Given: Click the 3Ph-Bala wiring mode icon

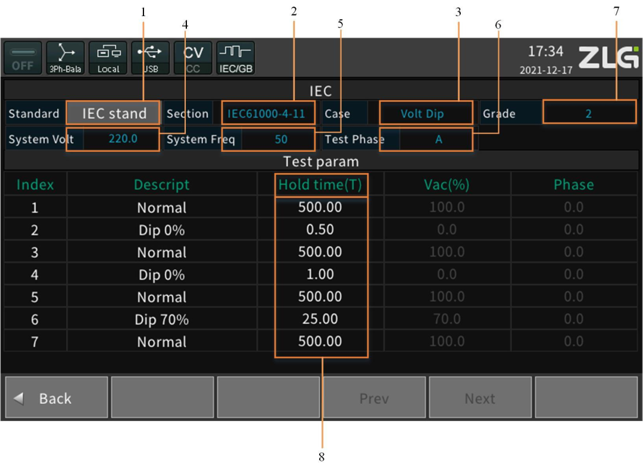Looking at the screenshot, I should click(65, 58).
